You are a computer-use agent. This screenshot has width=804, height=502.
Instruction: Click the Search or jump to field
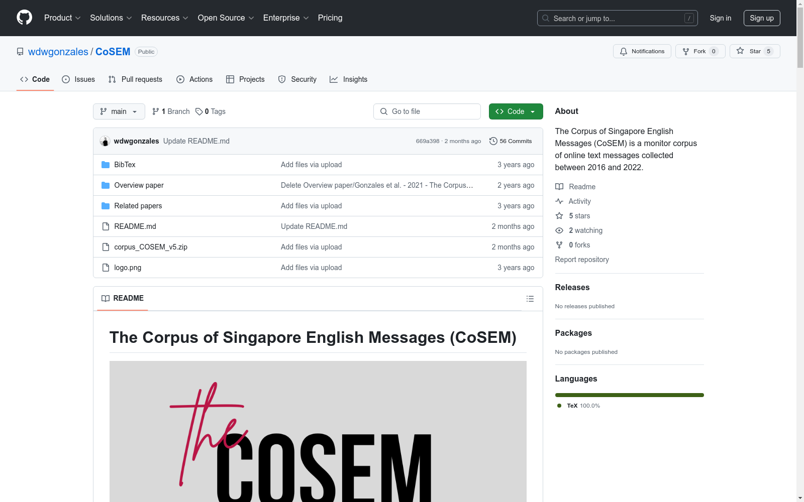618,18
